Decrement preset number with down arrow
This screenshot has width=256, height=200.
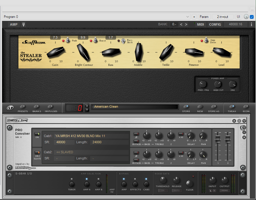(87, 110)
